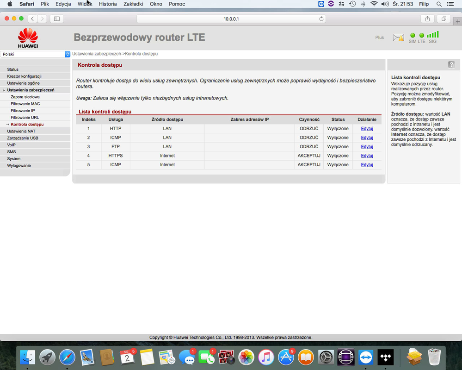Open Launchpad from the dock

48,357
